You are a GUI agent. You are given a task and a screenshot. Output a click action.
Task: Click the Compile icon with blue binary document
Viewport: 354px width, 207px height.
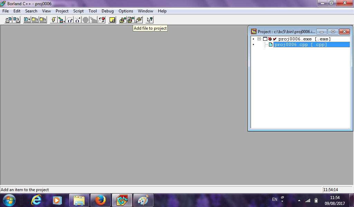click(27, 20)
